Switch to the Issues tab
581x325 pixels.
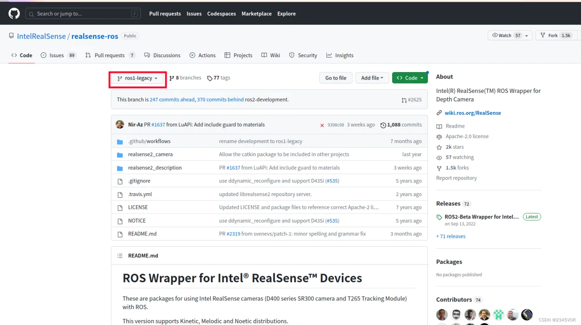pos(59,55)
